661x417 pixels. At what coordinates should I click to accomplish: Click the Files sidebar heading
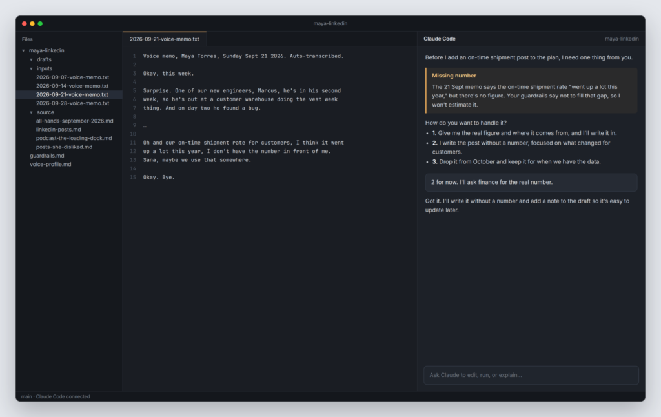[x=27, y=39]
